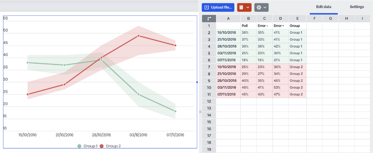Viewport: 373px width, 153px height.
Task: Open the red database source dropdown
Action: click(244, 7)
